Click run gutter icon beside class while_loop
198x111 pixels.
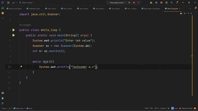coord(14,30)
